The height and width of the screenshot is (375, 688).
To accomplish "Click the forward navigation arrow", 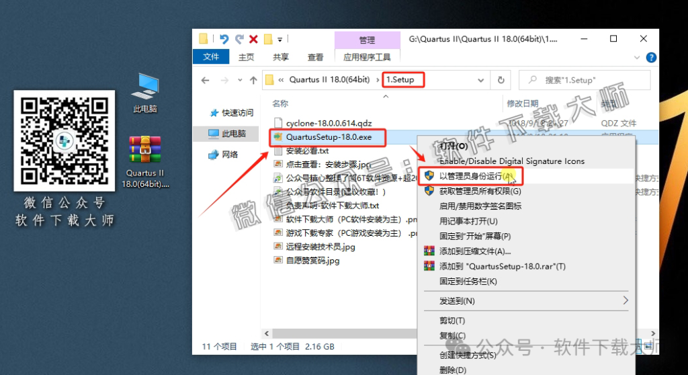I will pyautogui.click(x=224, y=80).
